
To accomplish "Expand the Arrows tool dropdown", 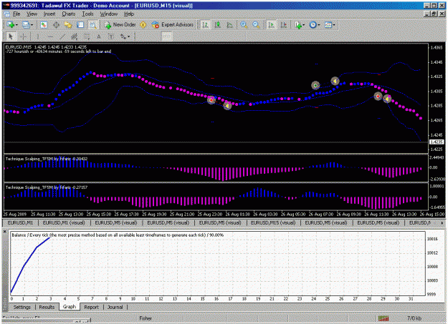I will (129, 36).
